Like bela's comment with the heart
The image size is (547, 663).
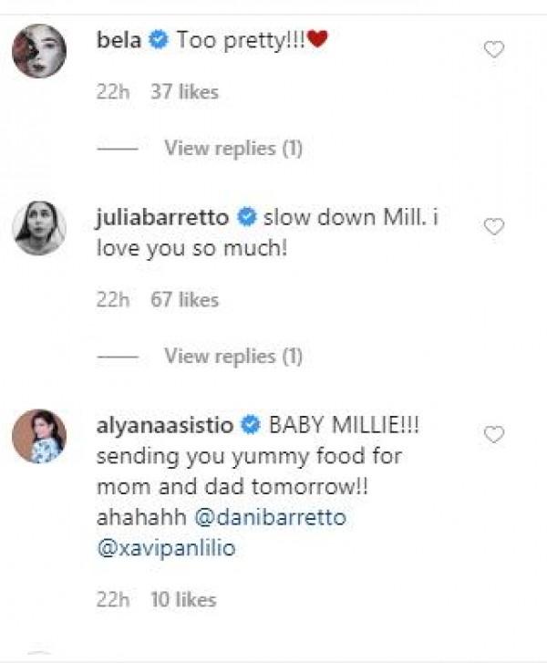click(493, 50)
